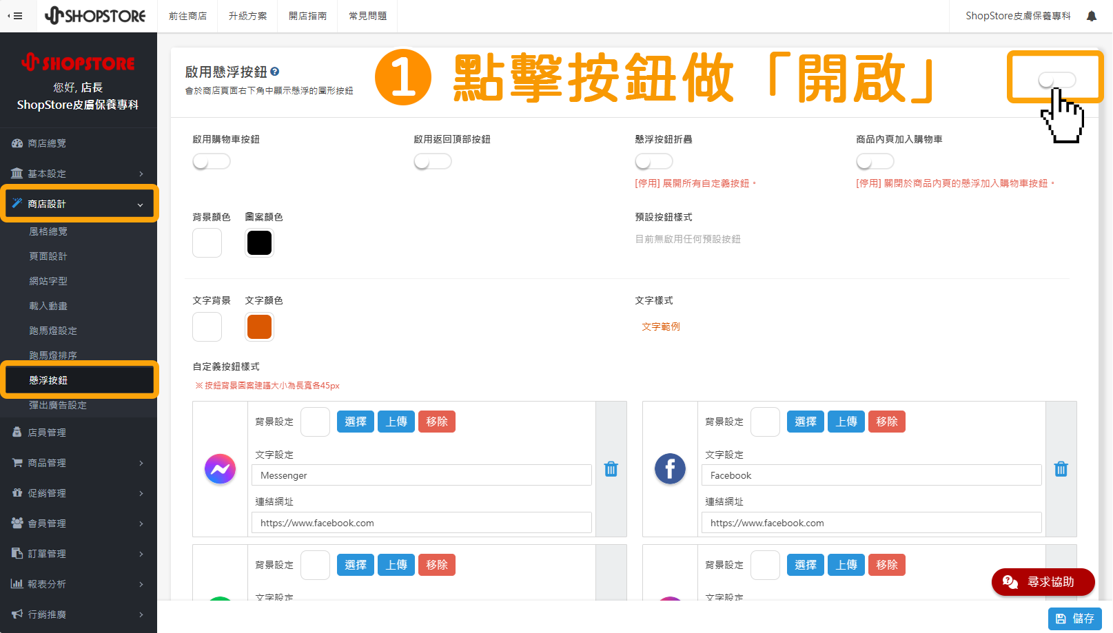Screen dimensions: 1113x633
Task: Click 移除 for Facebook background
Action: click(887, 422)
